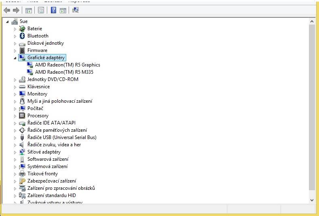Click the Forward arrow toolbar icon
This screenshot has width=319, height=216.
point(16,10)
